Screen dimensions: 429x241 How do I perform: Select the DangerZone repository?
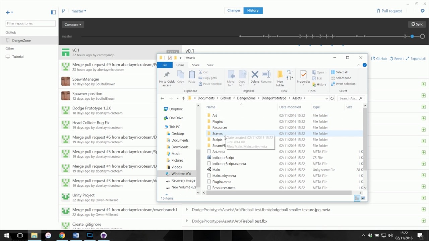pyautogui.click(x=29, y=41)
